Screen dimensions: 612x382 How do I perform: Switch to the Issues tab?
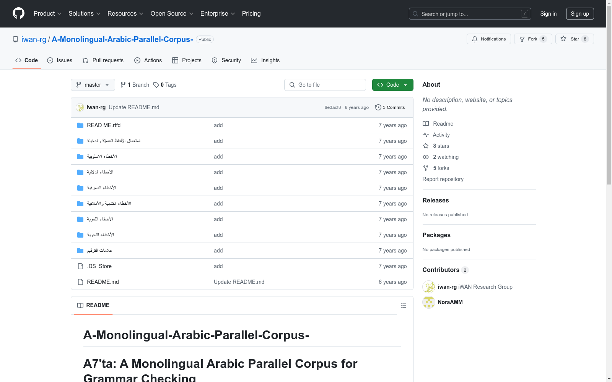60,60
